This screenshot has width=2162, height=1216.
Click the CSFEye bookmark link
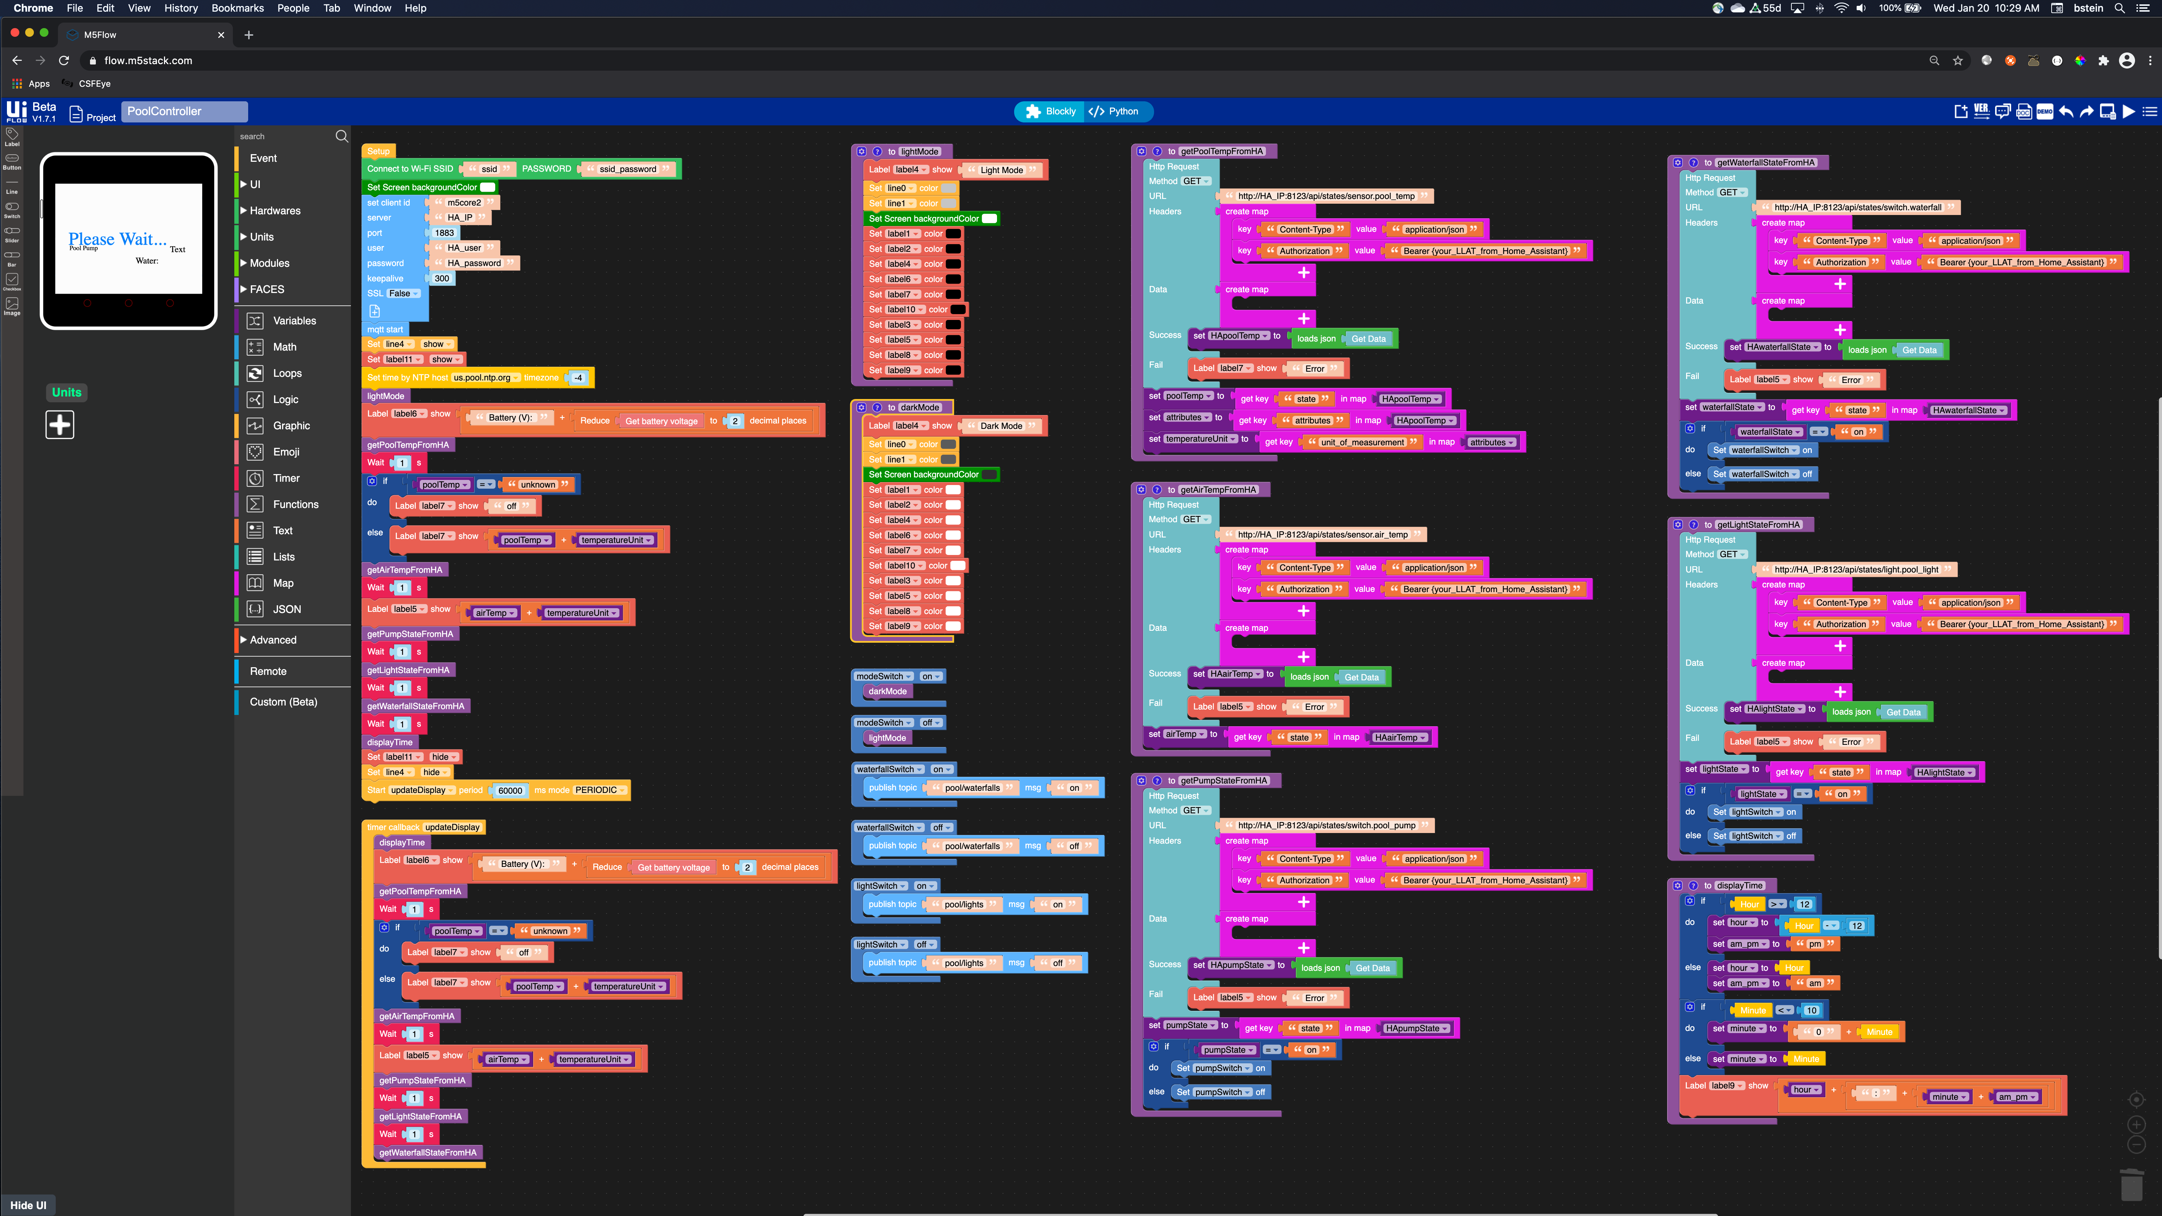click(x=94, y=84)
